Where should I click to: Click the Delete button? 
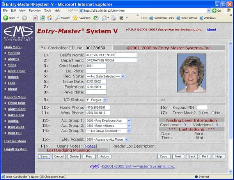tap(74, 157)
